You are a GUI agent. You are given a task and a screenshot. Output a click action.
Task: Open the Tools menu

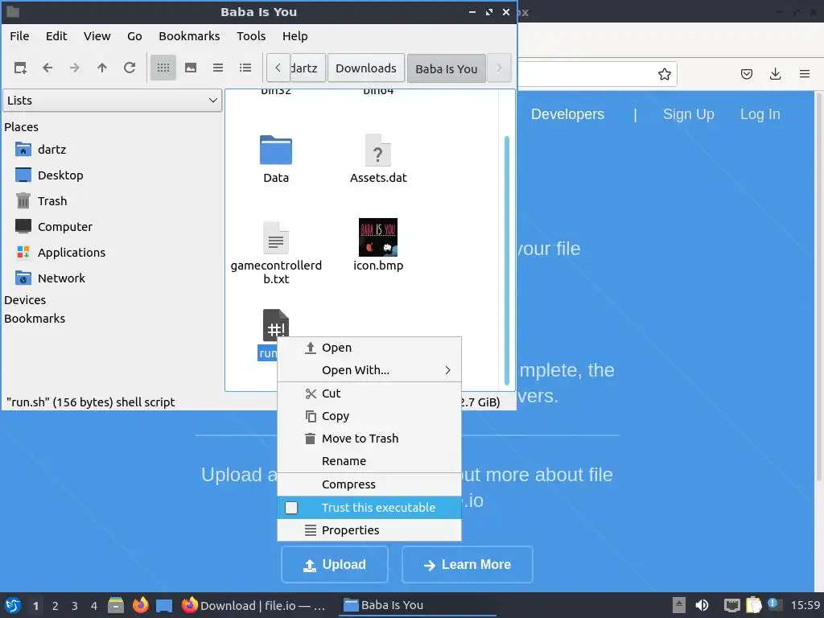click(x=251, y=36)
